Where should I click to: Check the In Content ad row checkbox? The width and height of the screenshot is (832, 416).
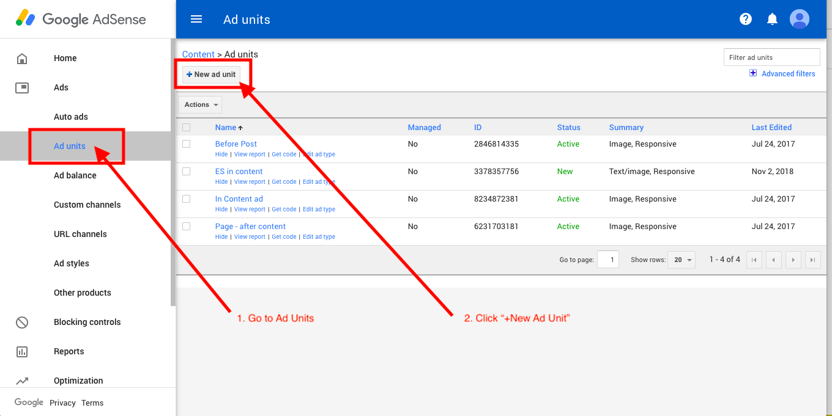point(186,199)
